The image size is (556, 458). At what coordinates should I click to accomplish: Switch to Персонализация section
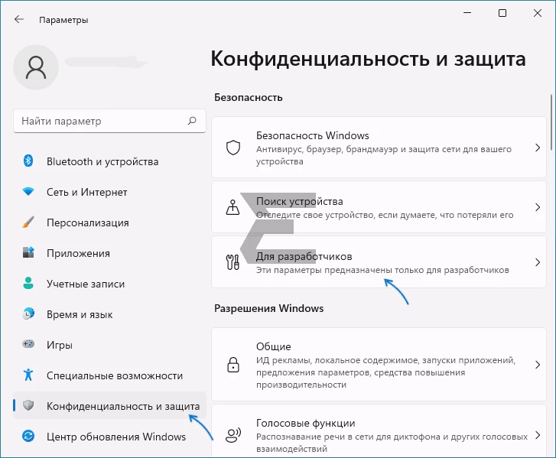pos(109,223)
